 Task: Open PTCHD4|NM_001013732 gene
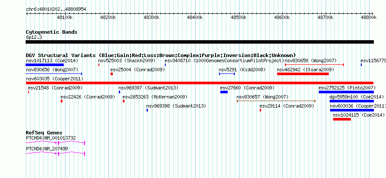[51, 138]
